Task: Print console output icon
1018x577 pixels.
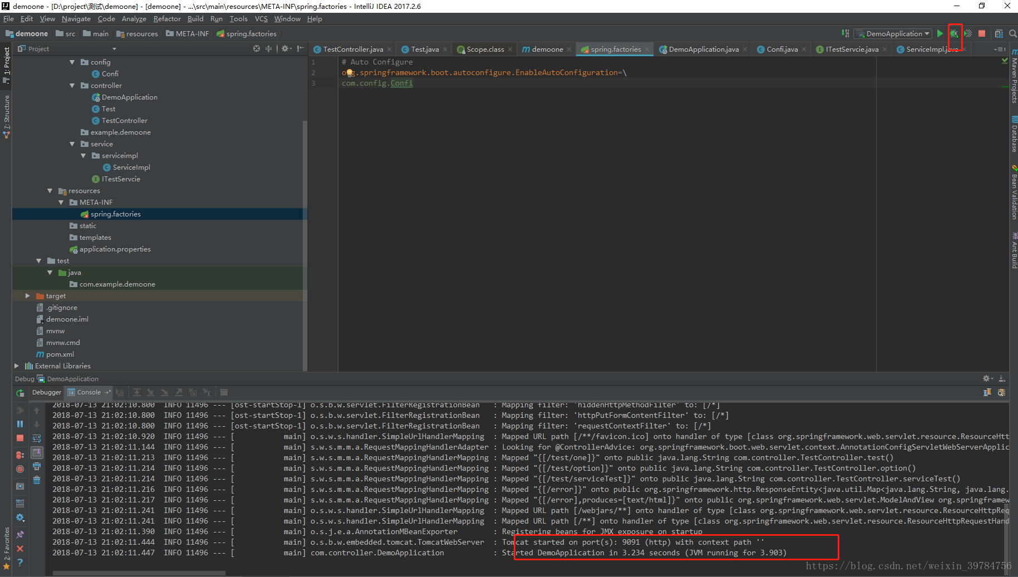Action: coord(37,466)
